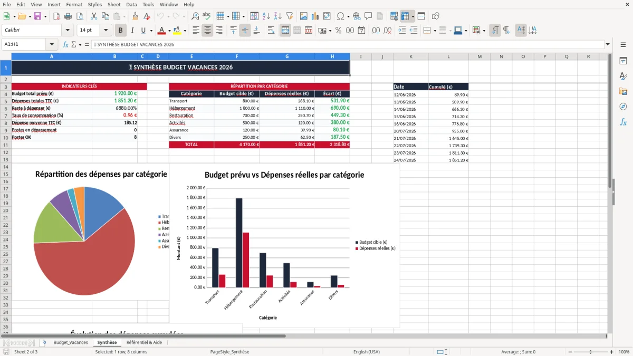Toggle Align Left
The width and height of the screenshot is (633, 356).
coord(196,31)
